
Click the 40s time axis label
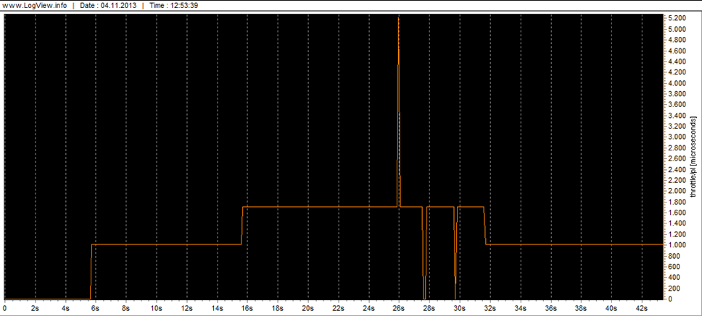click(x=611, y=308)
